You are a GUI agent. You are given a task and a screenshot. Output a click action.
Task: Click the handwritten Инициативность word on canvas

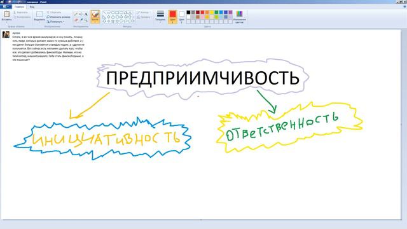(106, 139)
